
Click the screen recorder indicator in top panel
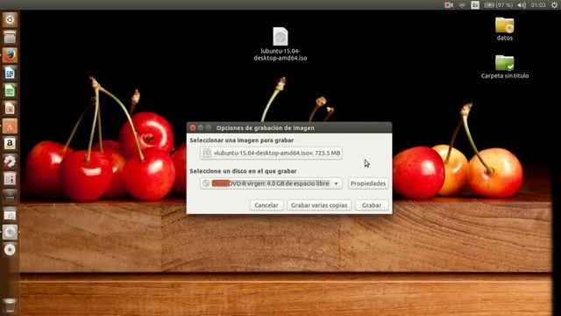pyautogui.click(x=449, y=5)
